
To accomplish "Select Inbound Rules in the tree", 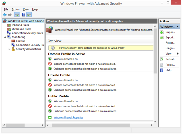I will click(x=20, y=25).
